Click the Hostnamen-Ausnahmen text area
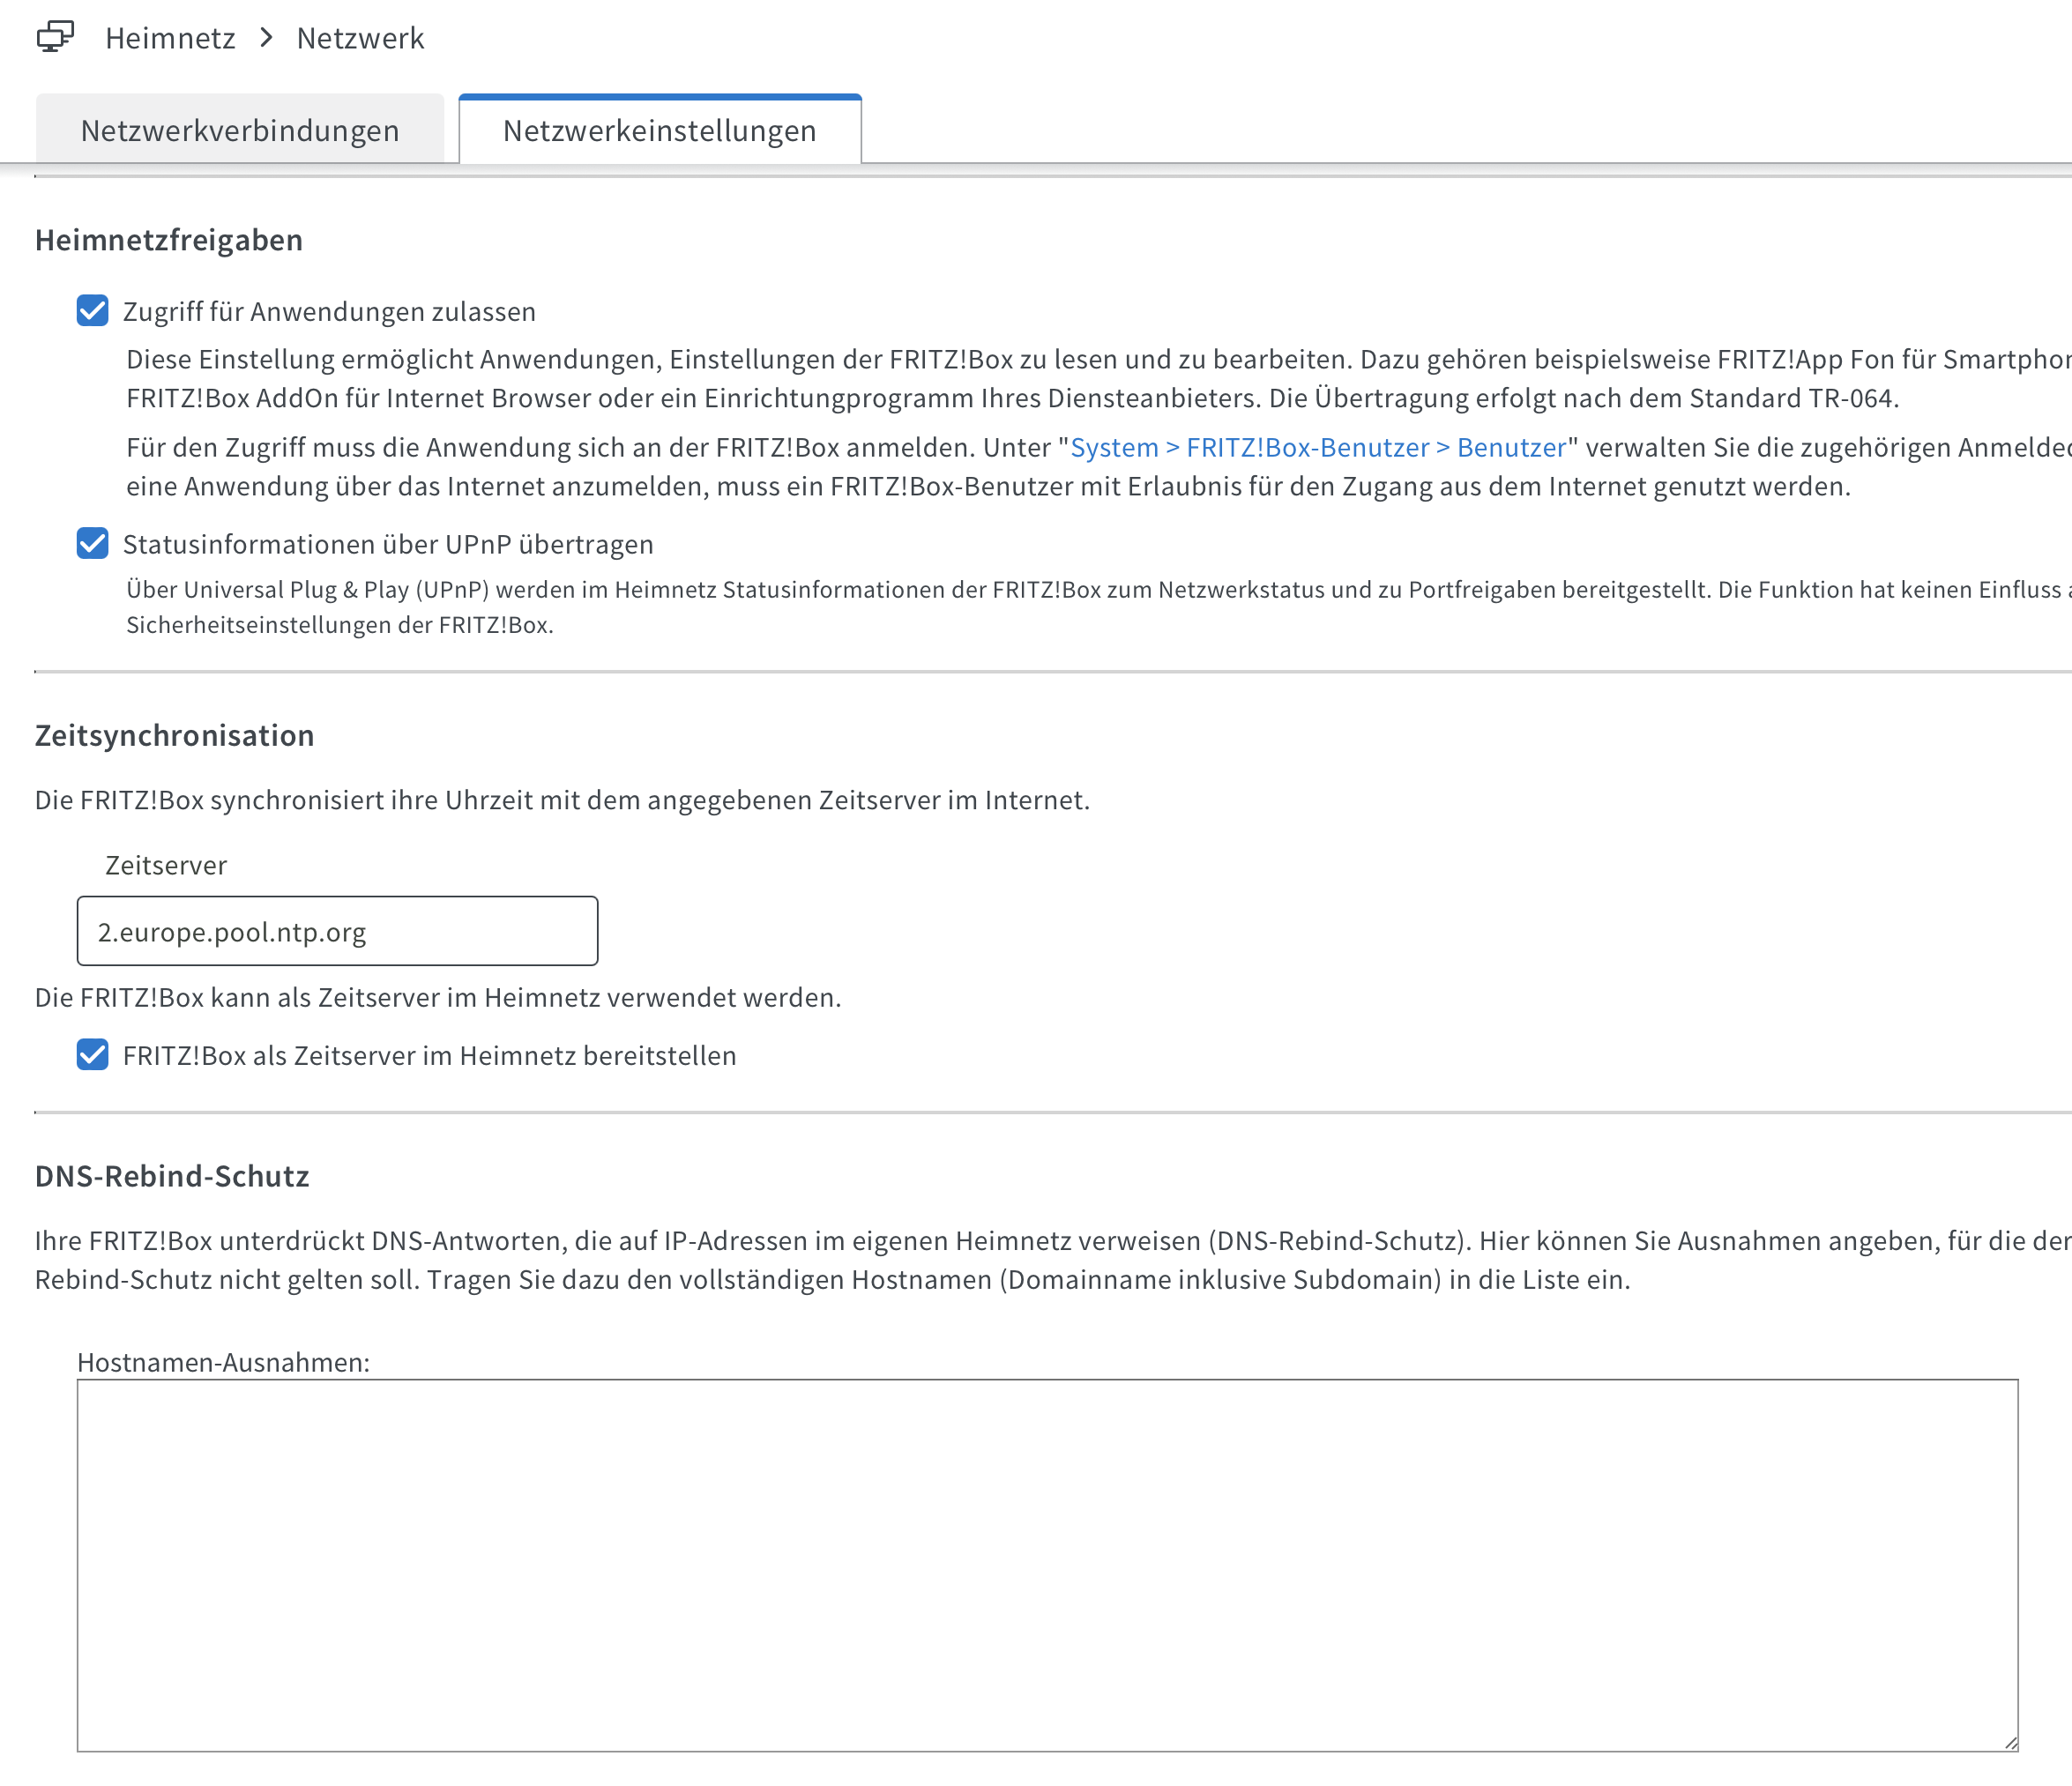The image size is (2072, 1786). click(1048, 1565)
